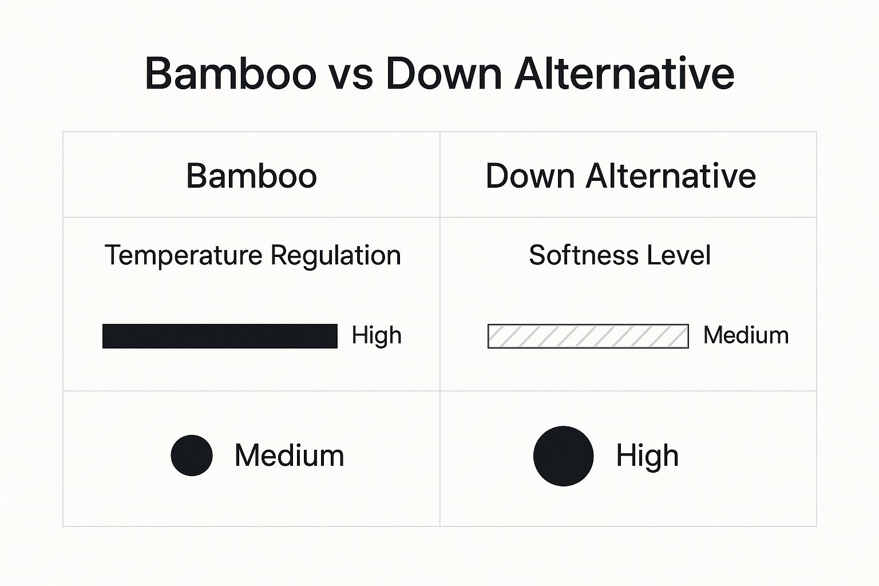Click the Medium label next to small circle
The height and width of the screenshot is (586, 879).
[x=289, y=456]
